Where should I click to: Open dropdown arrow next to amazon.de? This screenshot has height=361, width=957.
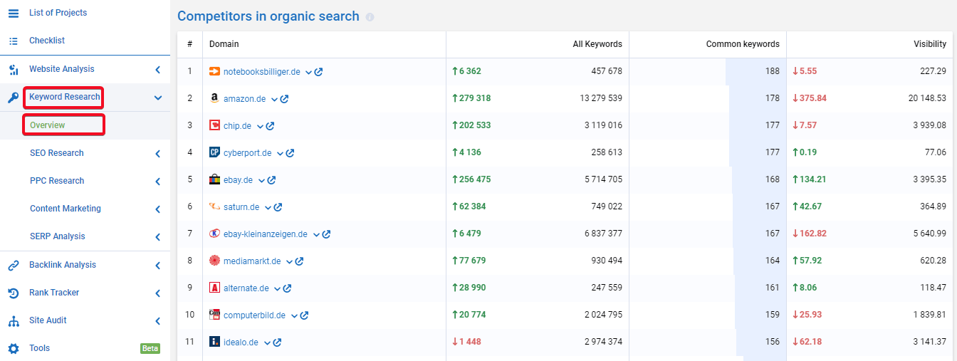coord(274,99)
